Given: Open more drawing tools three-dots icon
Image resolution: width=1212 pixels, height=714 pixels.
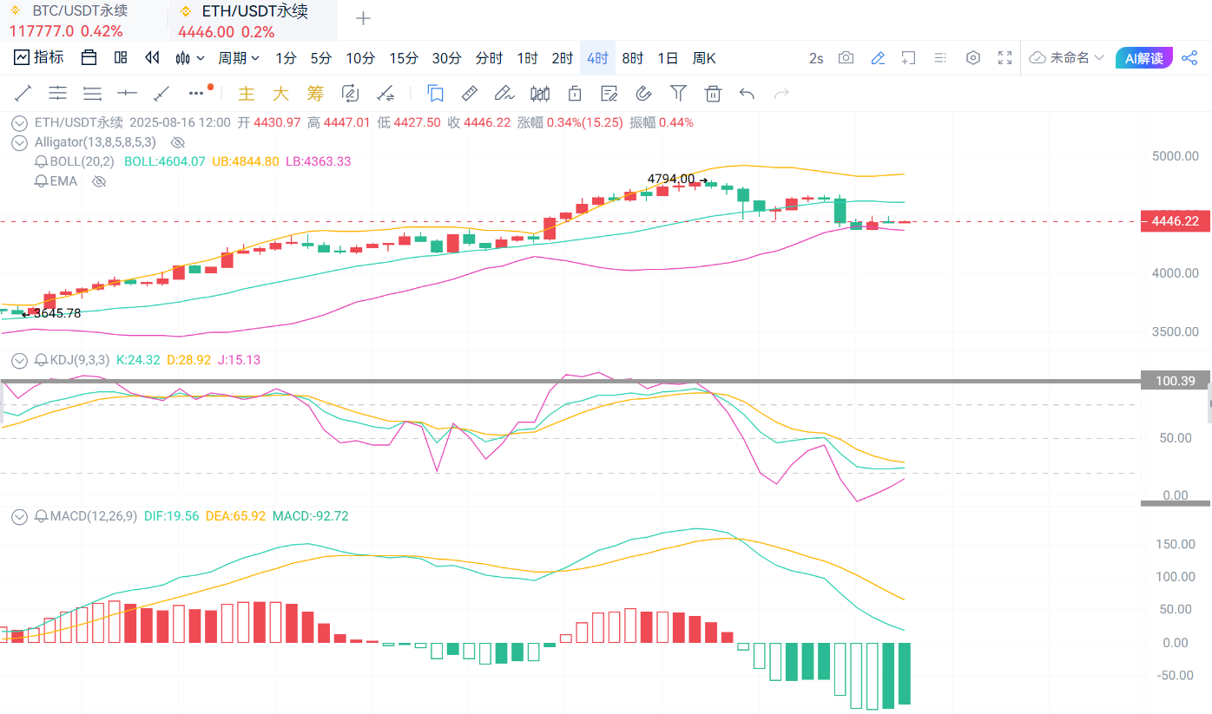Looking at the screenshot, I should pyautogui.click(x=197, y=92).
